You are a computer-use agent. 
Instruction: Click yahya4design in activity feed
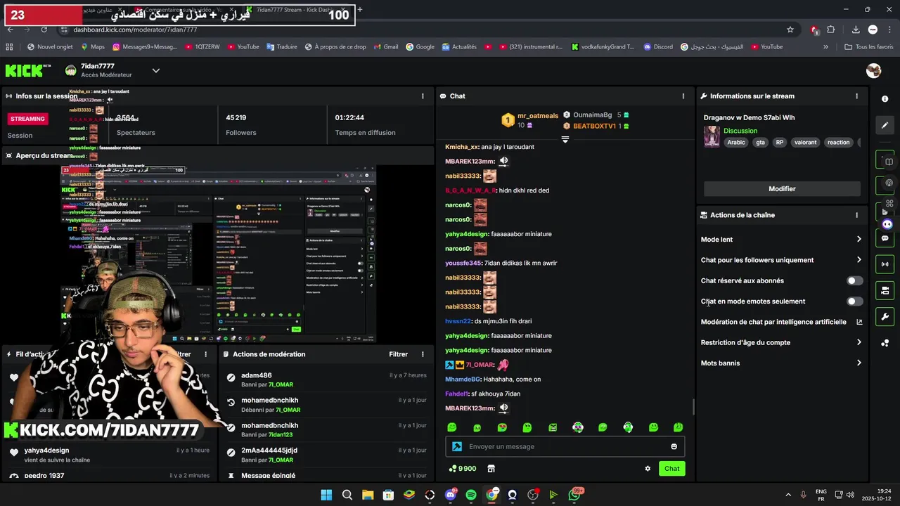click(46, 450)
